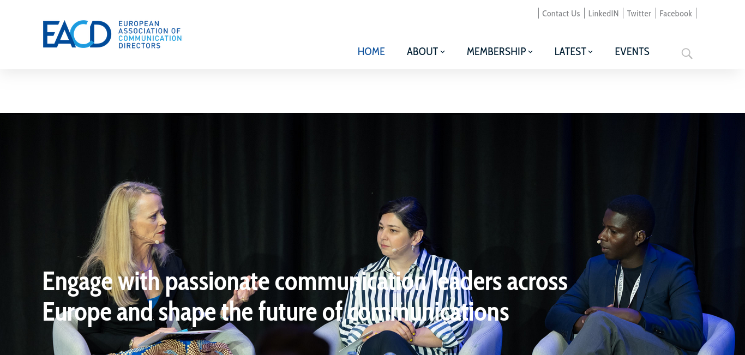
Task: Visit the LinkedIN link in top bar
Action: tap(603, 14)
